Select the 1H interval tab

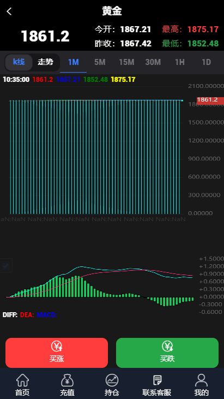[x=180, y=62]
